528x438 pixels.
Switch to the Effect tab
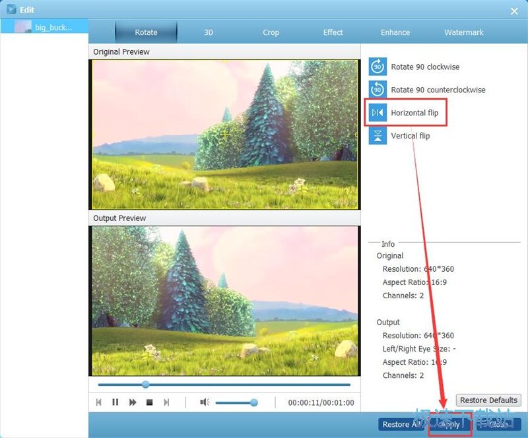click(x=333, y=32)
